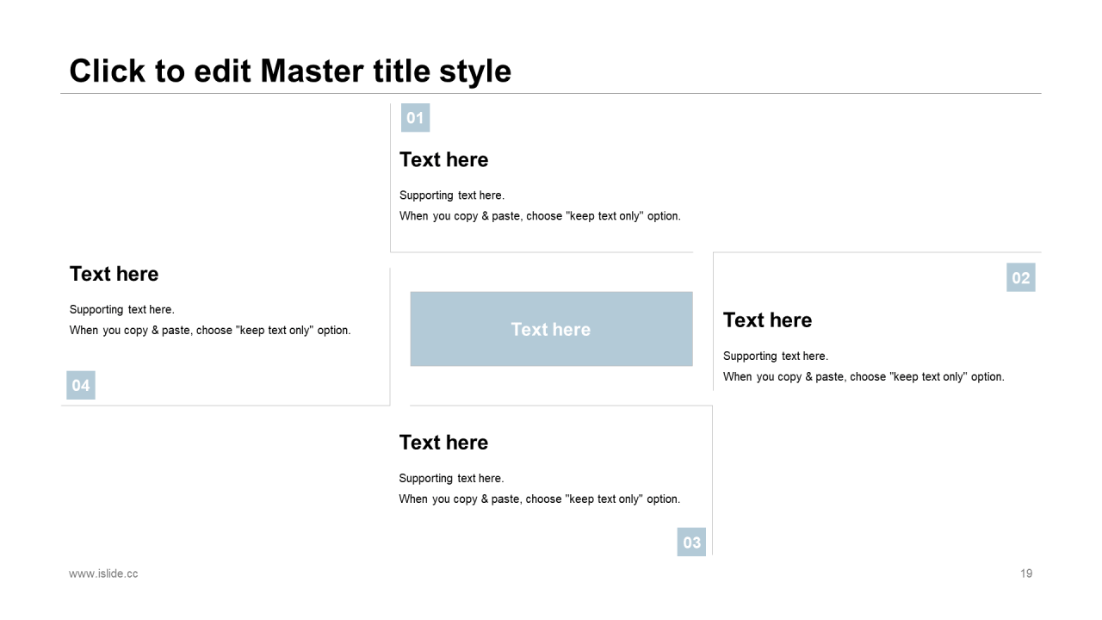Click the "Text here" heading in the bottom section

(443, 443)
